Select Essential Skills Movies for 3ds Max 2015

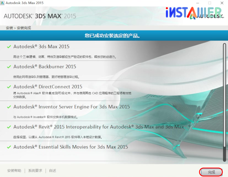click(x=71, y=147)
